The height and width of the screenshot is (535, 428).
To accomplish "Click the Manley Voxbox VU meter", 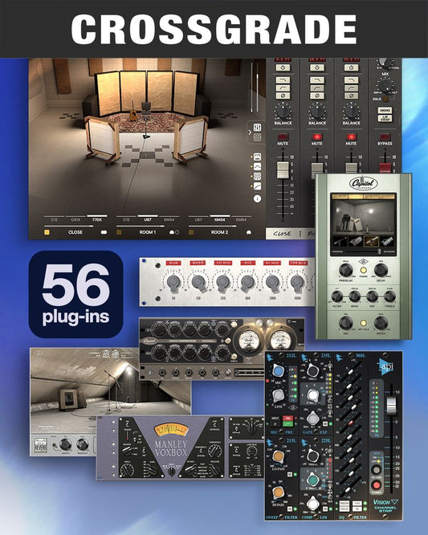I will click(171, 431).
